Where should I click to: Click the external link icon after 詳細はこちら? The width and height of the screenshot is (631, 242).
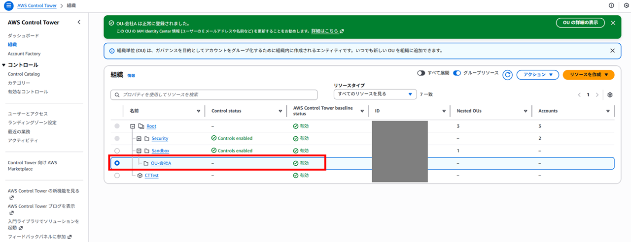pyautogui.click(x=342, y=31)
